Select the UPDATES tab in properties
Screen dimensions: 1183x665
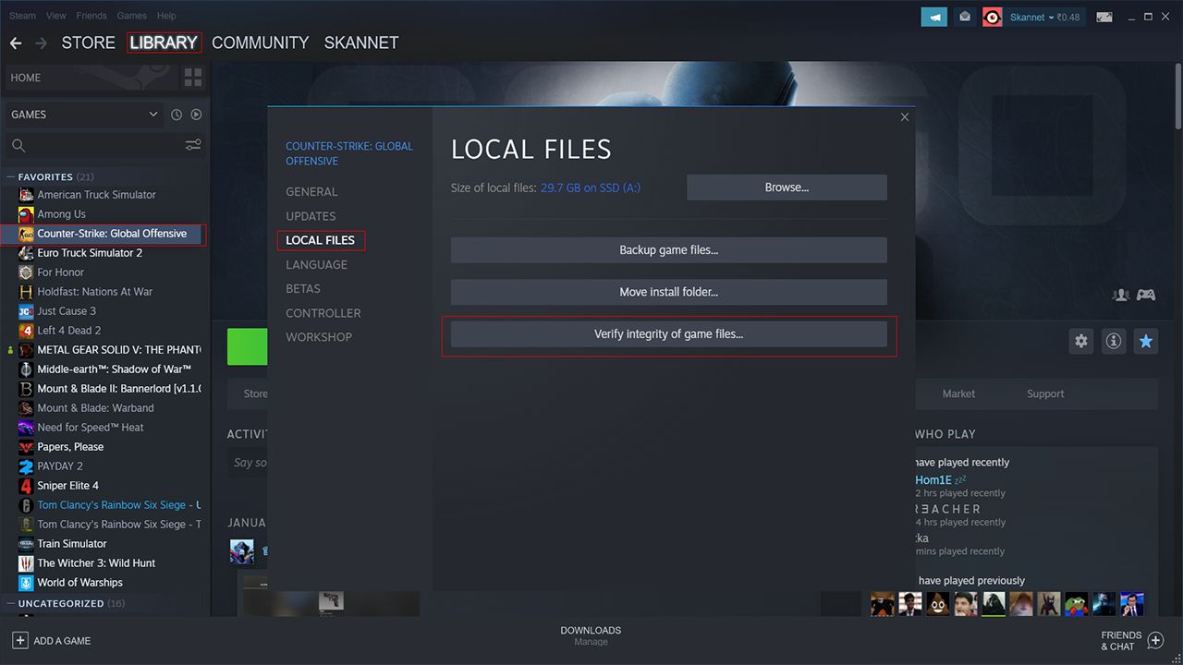(311, 215)
